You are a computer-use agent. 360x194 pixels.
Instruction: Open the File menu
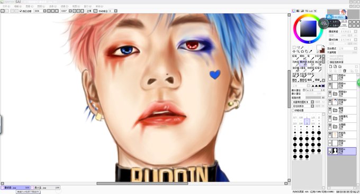tap(6, 6)
